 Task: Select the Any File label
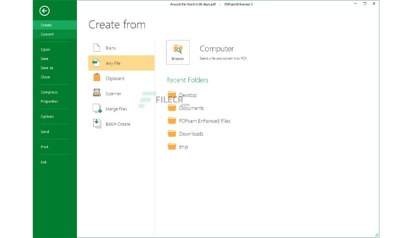click(x=113, y=63)
